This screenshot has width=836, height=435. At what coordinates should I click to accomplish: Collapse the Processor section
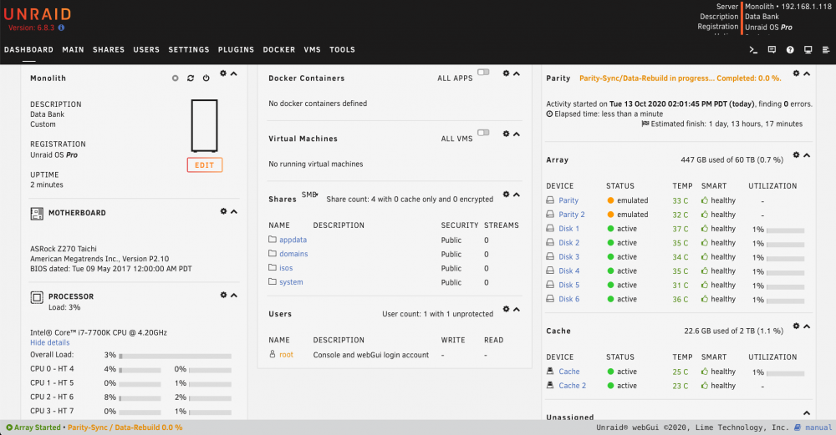pos(233,295)
